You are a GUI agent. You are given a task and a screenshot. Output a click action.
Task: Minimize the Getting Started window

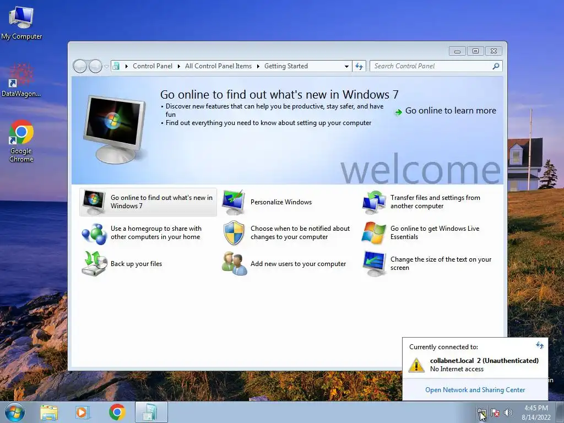point(457,51)
